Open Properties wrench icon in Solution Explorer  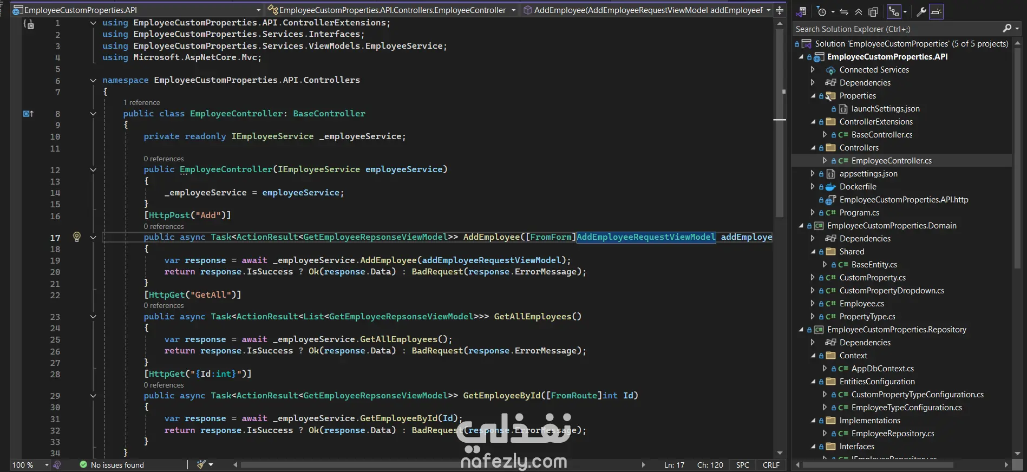921,11
